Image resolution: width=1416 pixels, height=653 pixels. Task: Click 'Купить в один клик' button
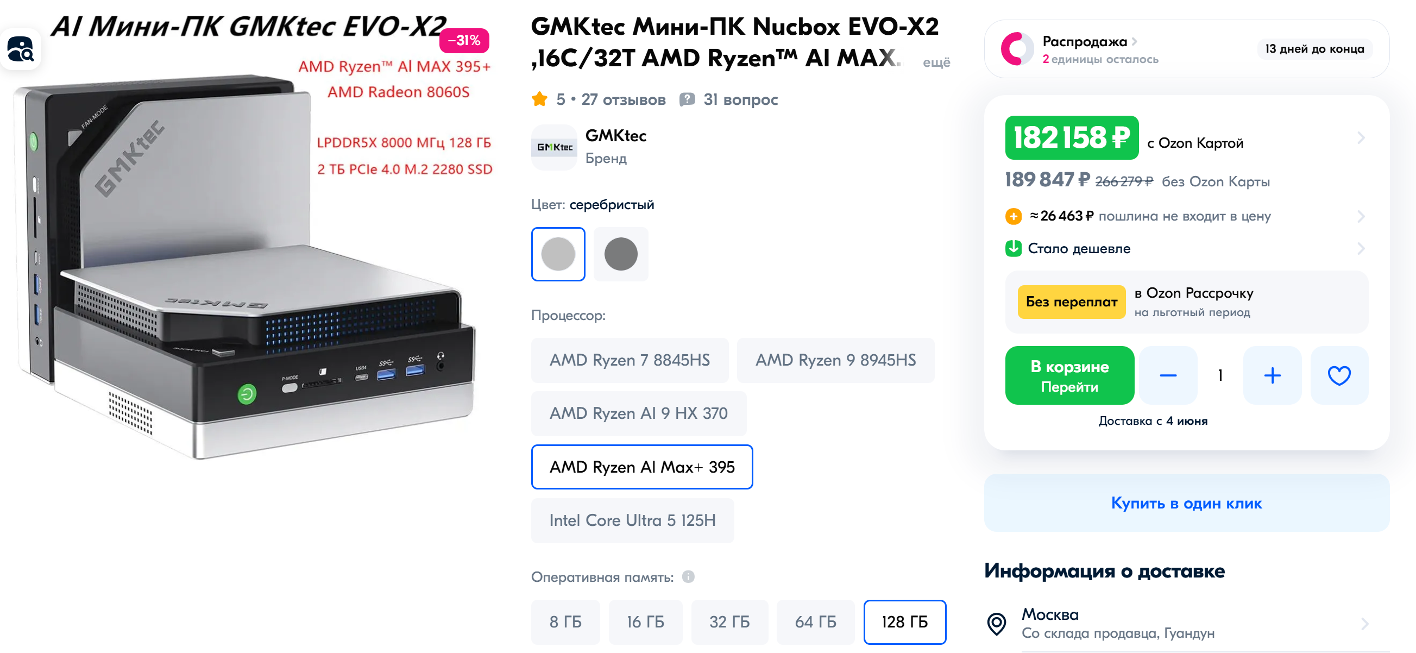pyautogui.click(x=1186, y=503)
